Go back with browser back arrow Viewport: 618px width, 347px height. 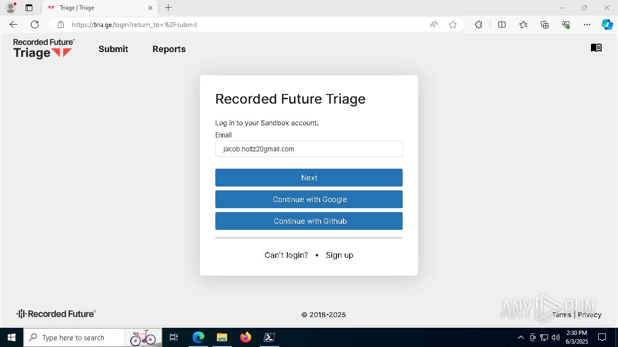coord(14,25)
